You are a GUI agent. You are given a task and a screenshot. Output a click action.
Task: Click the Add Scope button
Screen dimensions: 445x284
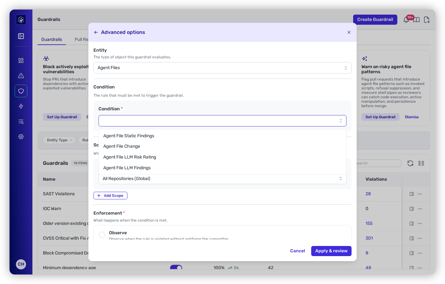[110, 196]
